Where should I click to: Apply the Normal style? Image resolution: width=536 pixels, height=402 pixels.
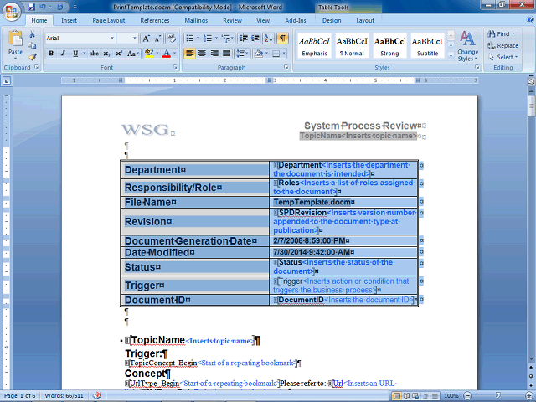pyautogui.click(x=352, y=46)
